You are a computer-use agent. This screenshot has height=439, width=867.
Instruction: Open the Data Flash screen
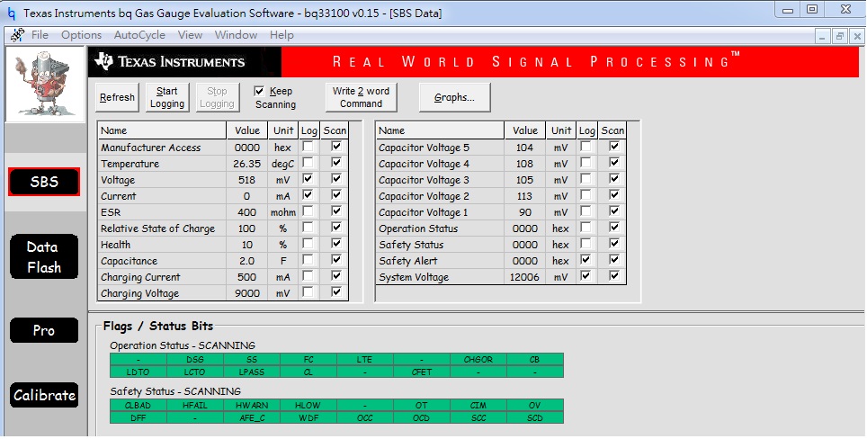click(44, 257)
